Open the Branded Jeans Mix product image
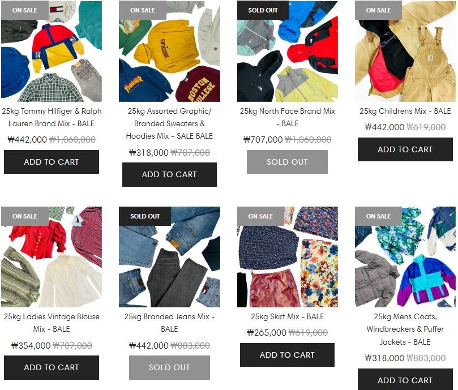458x390 pixels. [169, 257]
